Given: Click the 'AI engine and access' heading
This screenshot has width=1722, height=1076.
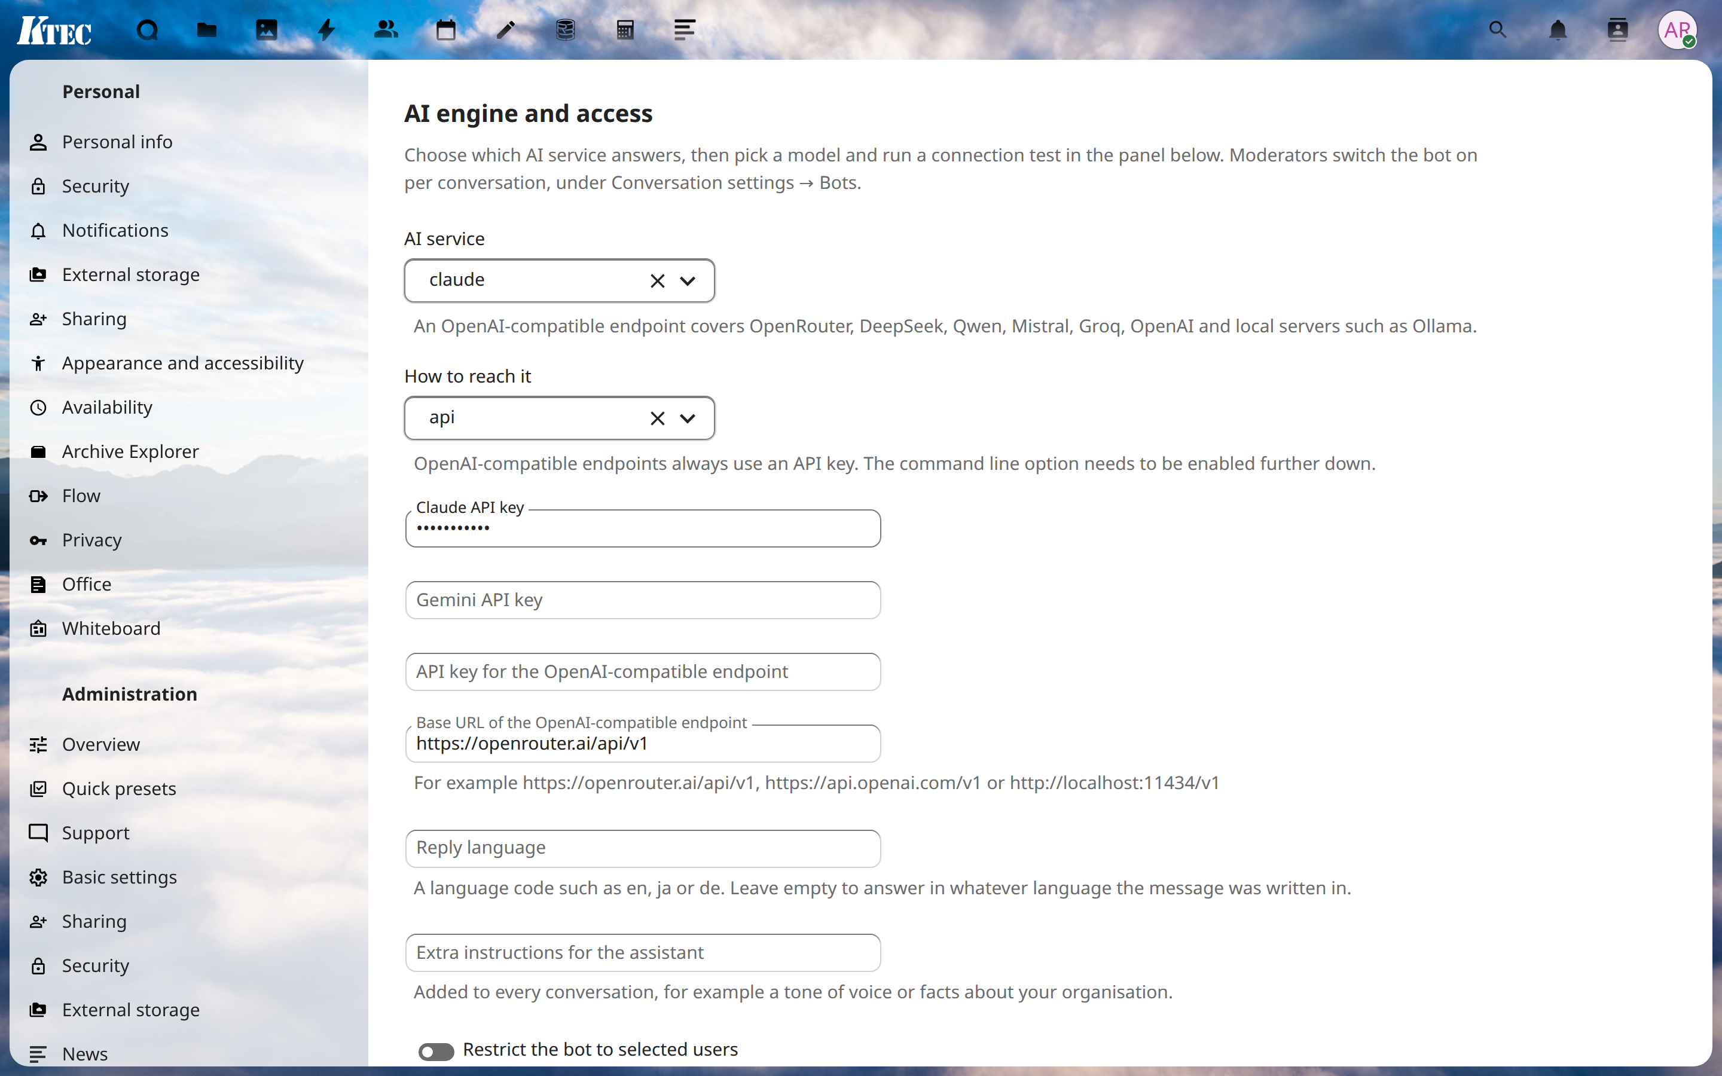Looking at the screenshot, I should (528, 114).
